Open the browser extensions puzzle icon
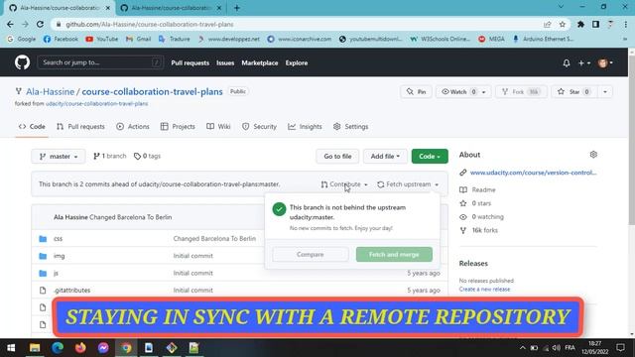 click(x=580, y=24)
